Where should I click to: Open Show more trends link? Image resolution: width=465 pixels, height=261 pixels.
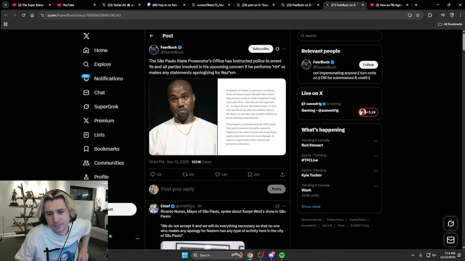311,207
